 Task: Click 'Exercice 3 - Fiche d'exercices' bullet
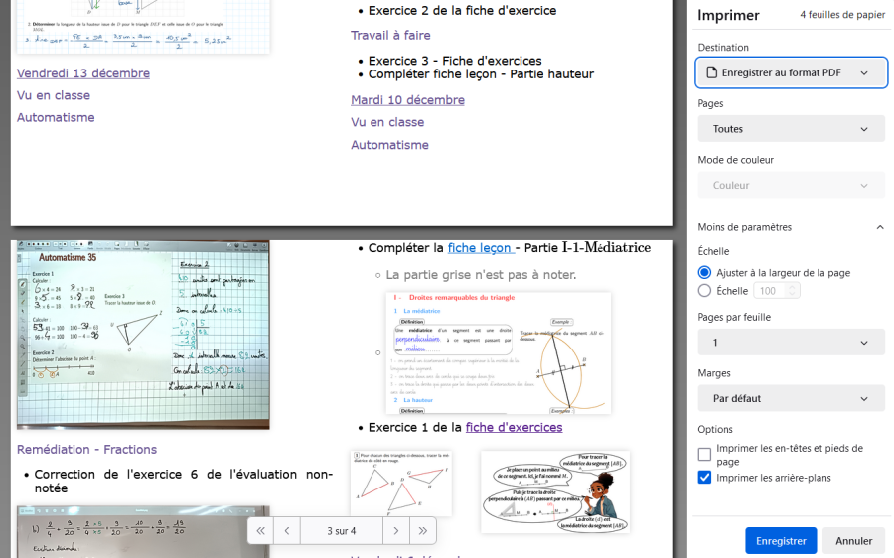point(455,61)
